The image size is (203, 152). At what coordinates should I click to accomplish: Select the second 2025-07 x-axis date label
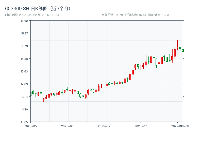click(141, 126)
